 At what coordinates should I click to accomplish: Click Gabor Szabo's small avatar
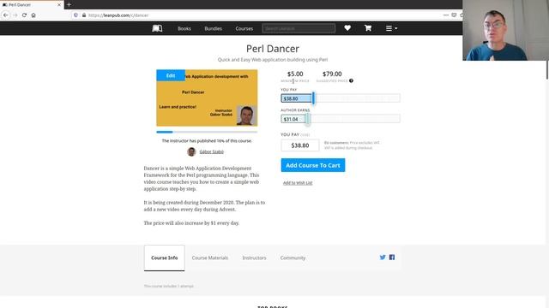pyautogui.click(x=191, y=151)
